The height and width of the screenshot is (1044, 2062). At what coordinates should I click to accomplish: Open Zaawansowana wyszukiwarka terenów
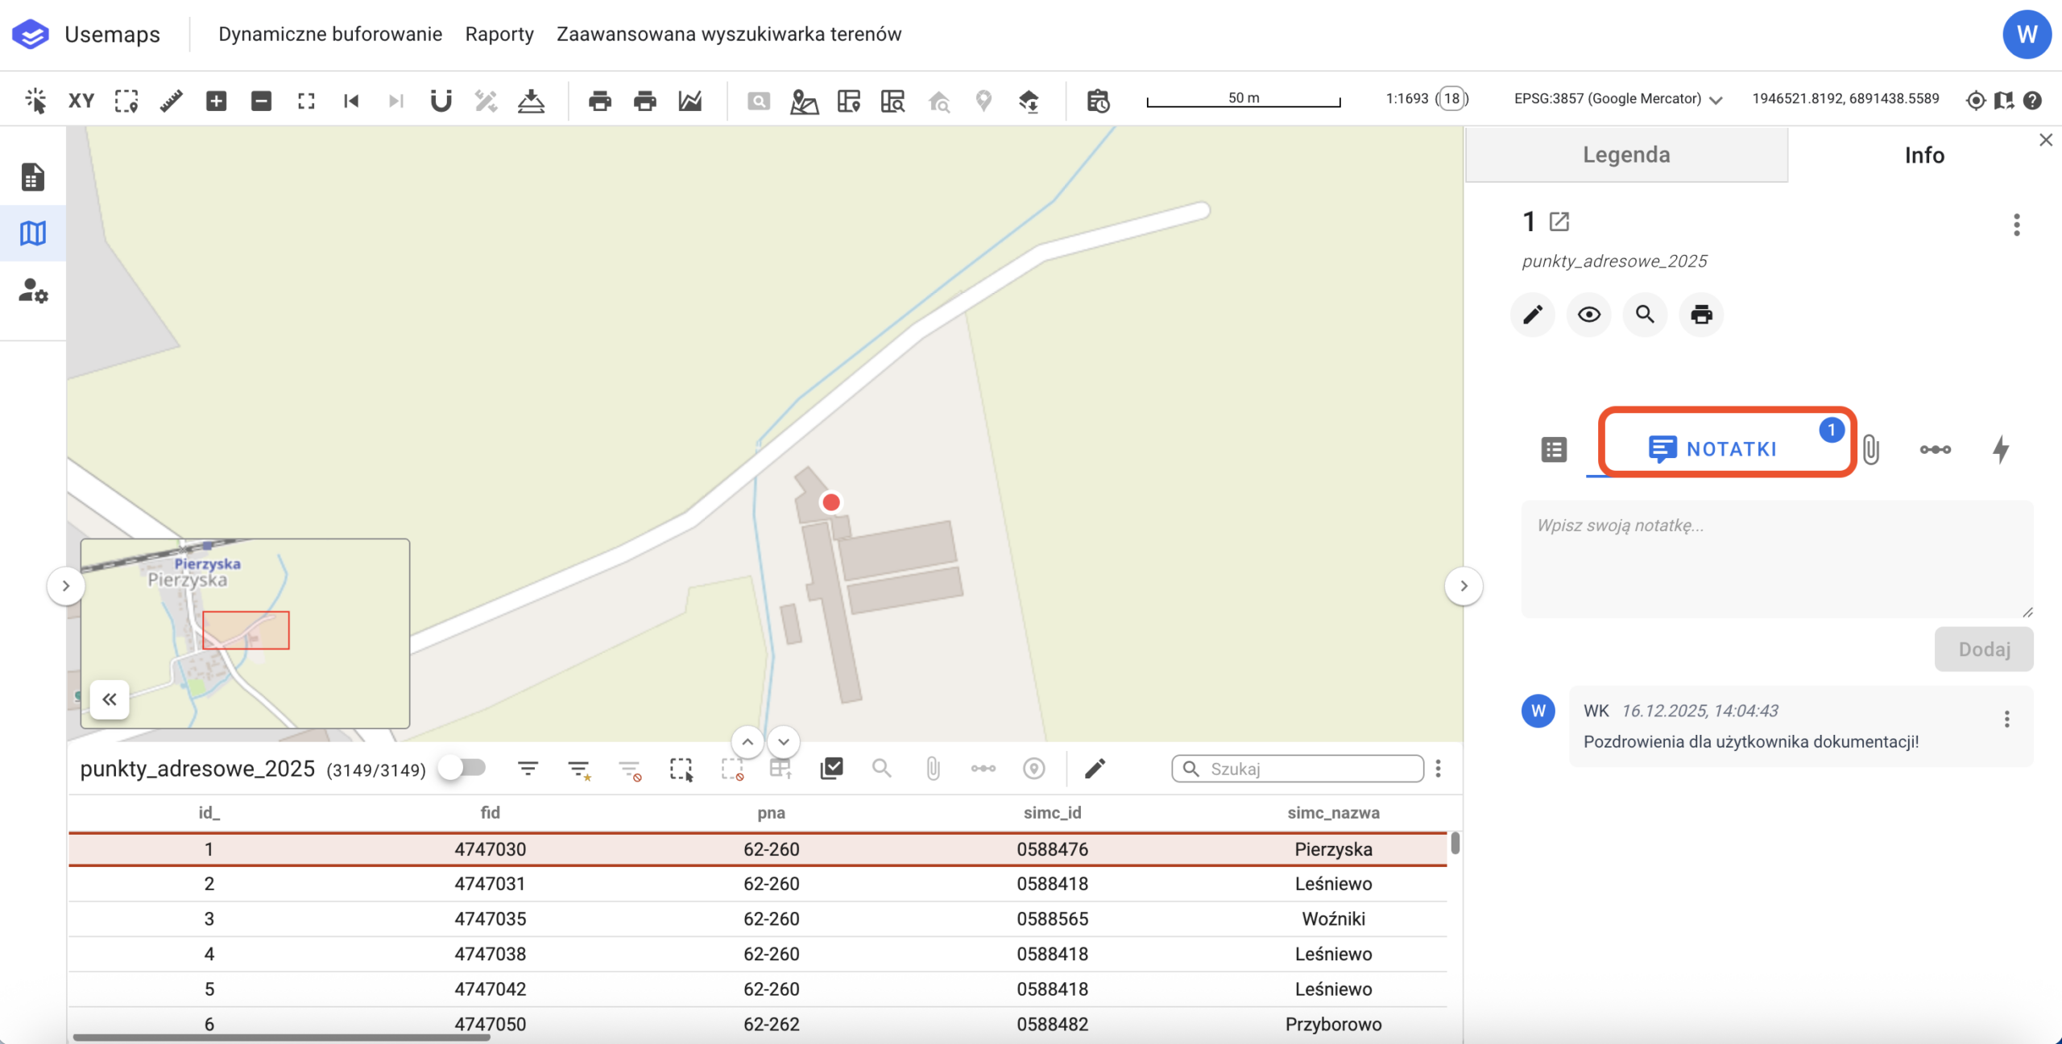coord(729,34)
